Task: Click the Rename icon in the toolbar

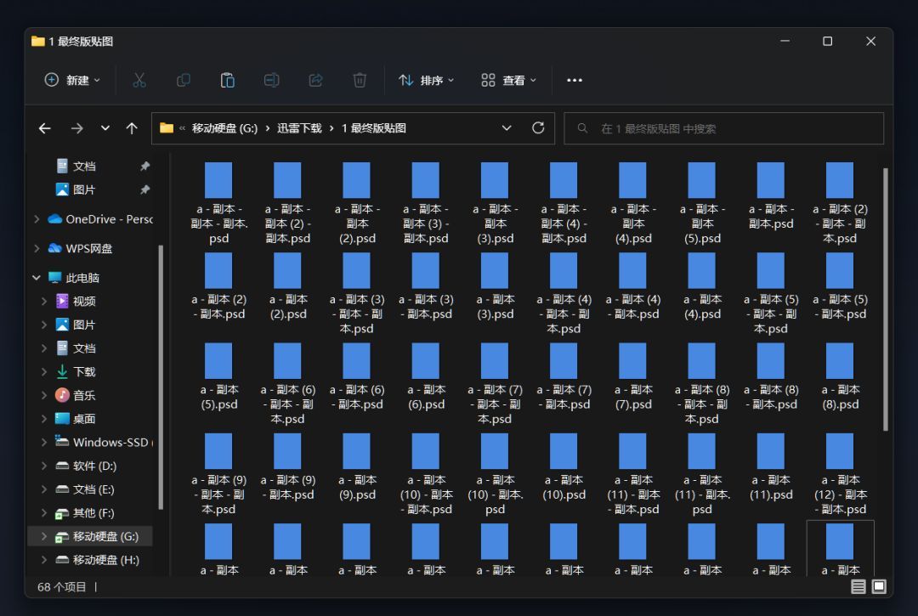Action: (272, 80)
